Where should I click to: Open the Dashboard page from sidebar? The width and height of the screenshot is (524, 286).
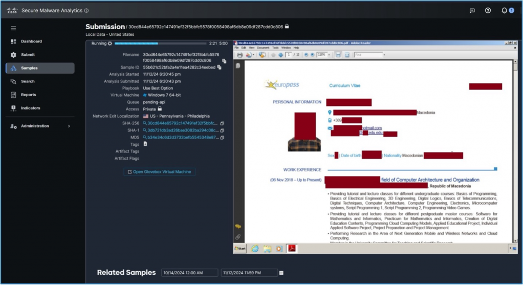(x=31, y=41)
